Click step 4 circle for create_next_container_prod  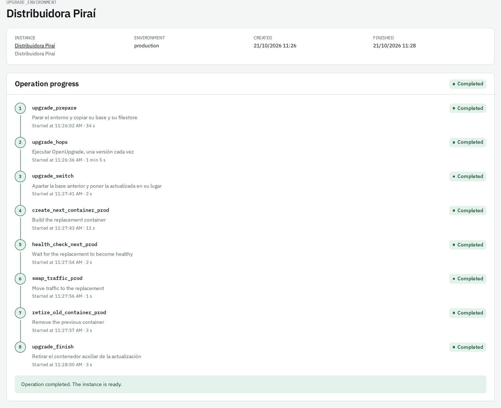click(20, 211)
